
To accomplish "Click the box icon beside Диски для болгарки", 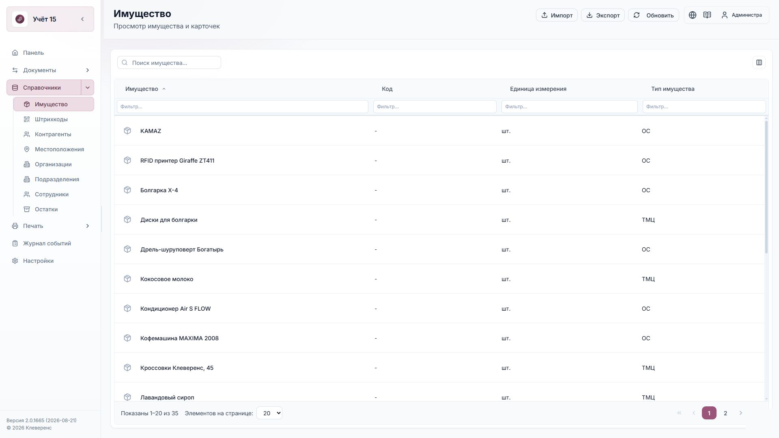I will [x=127, y=219].
